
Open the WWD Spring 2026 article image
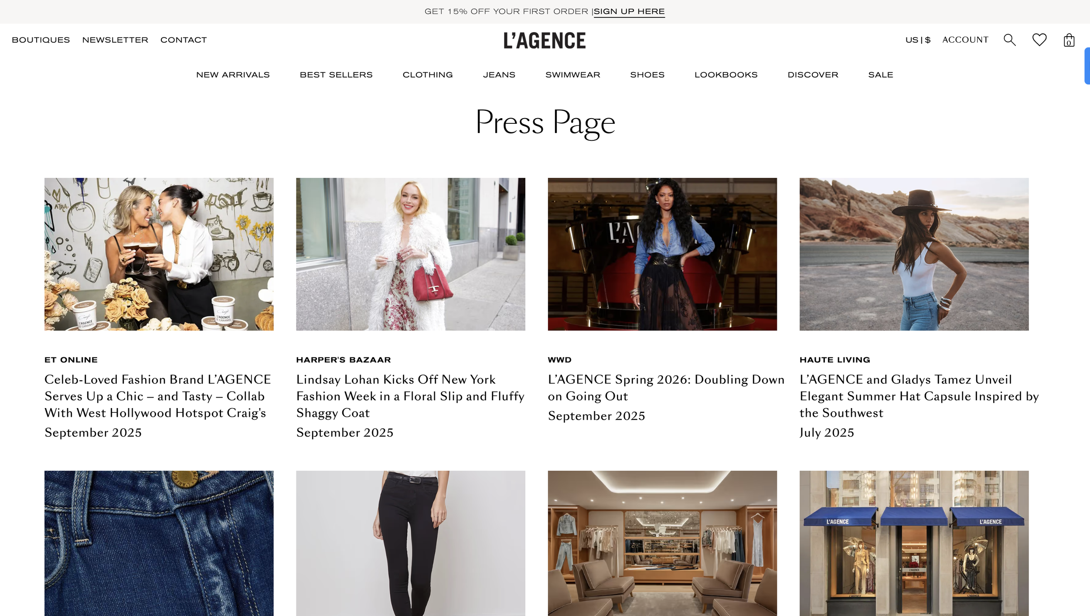coord(662,254)
